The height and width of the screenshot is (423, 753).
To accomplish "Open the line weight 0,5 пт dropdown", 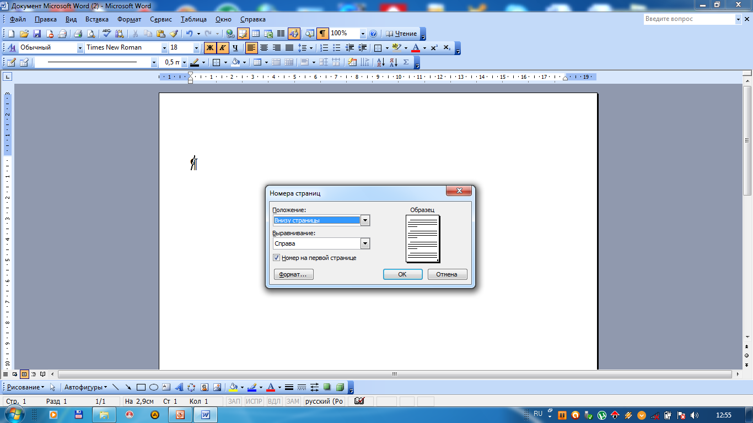I will [x=184, y=62].
